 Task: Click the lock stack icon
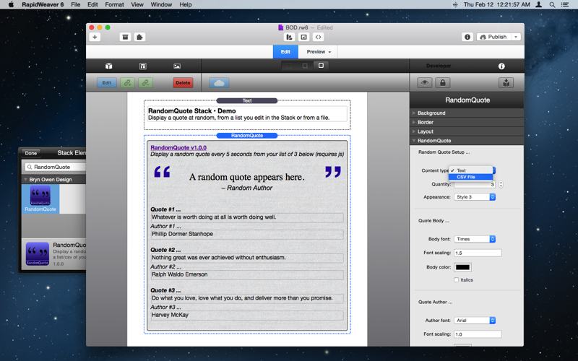443,83
